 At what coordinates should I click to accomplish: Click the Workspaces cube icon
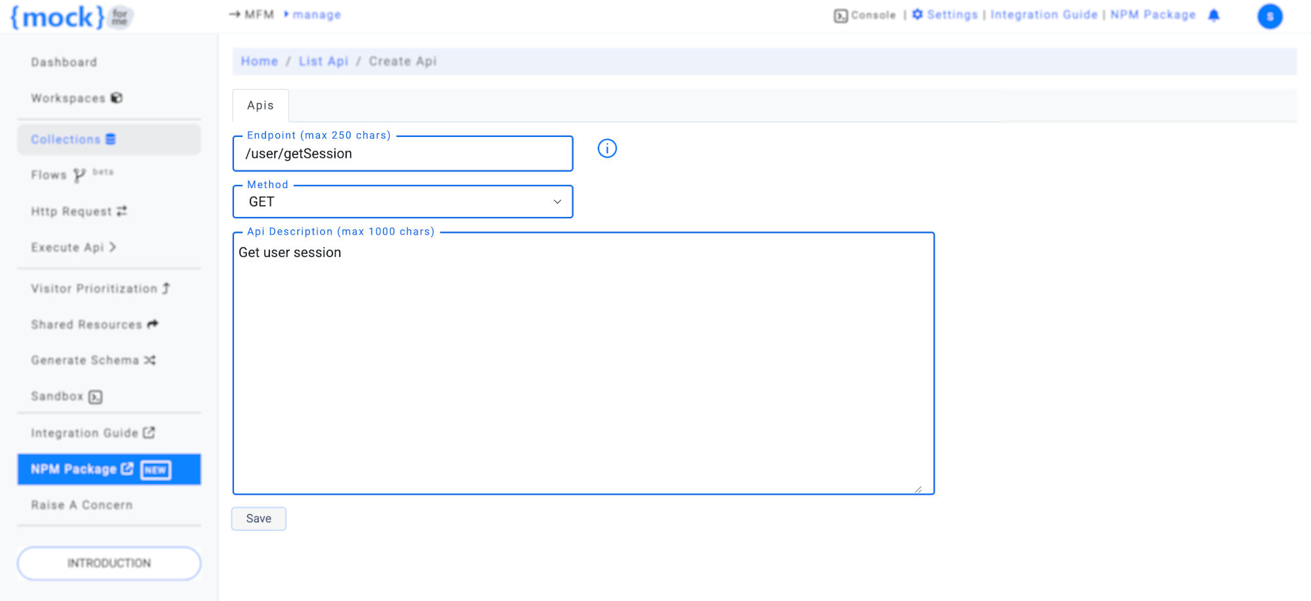coord(117,98)
